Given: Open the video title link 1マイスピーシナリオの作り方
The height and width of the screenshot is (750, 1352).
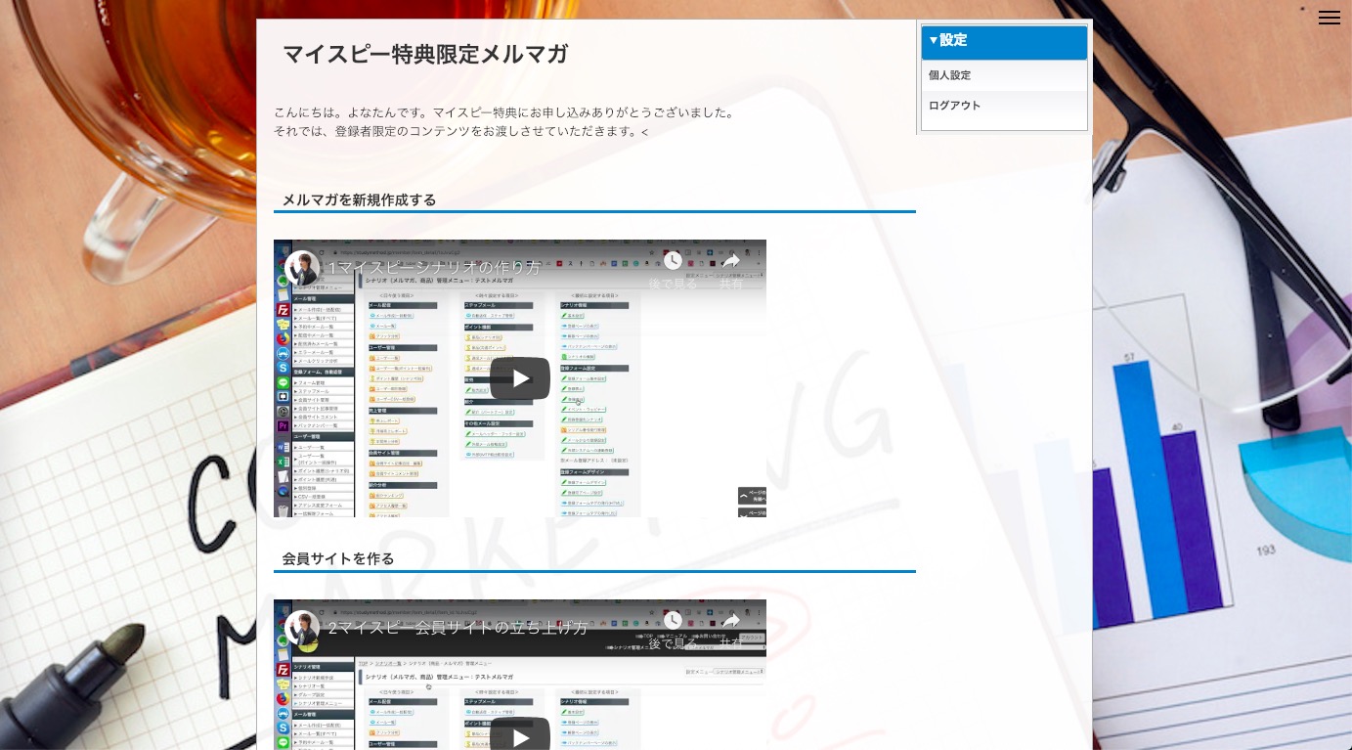Looking at the screenshot, I should coord(434,268).
